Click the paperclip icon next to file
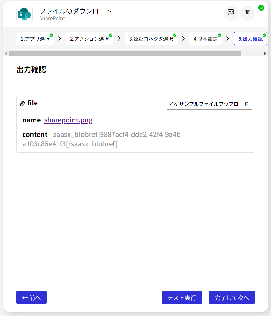This screenshot has width=271, height=316. 23,103
